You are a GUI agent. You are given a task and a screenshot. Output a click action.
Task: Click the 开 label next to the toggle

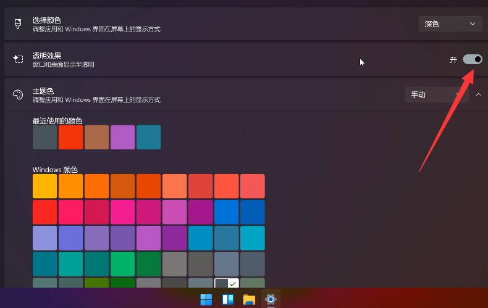pos(453,59)
